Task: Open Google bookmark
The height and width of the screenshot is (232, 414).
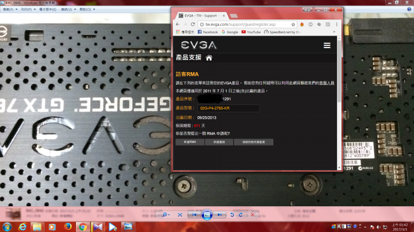Action: coord(229,32)
